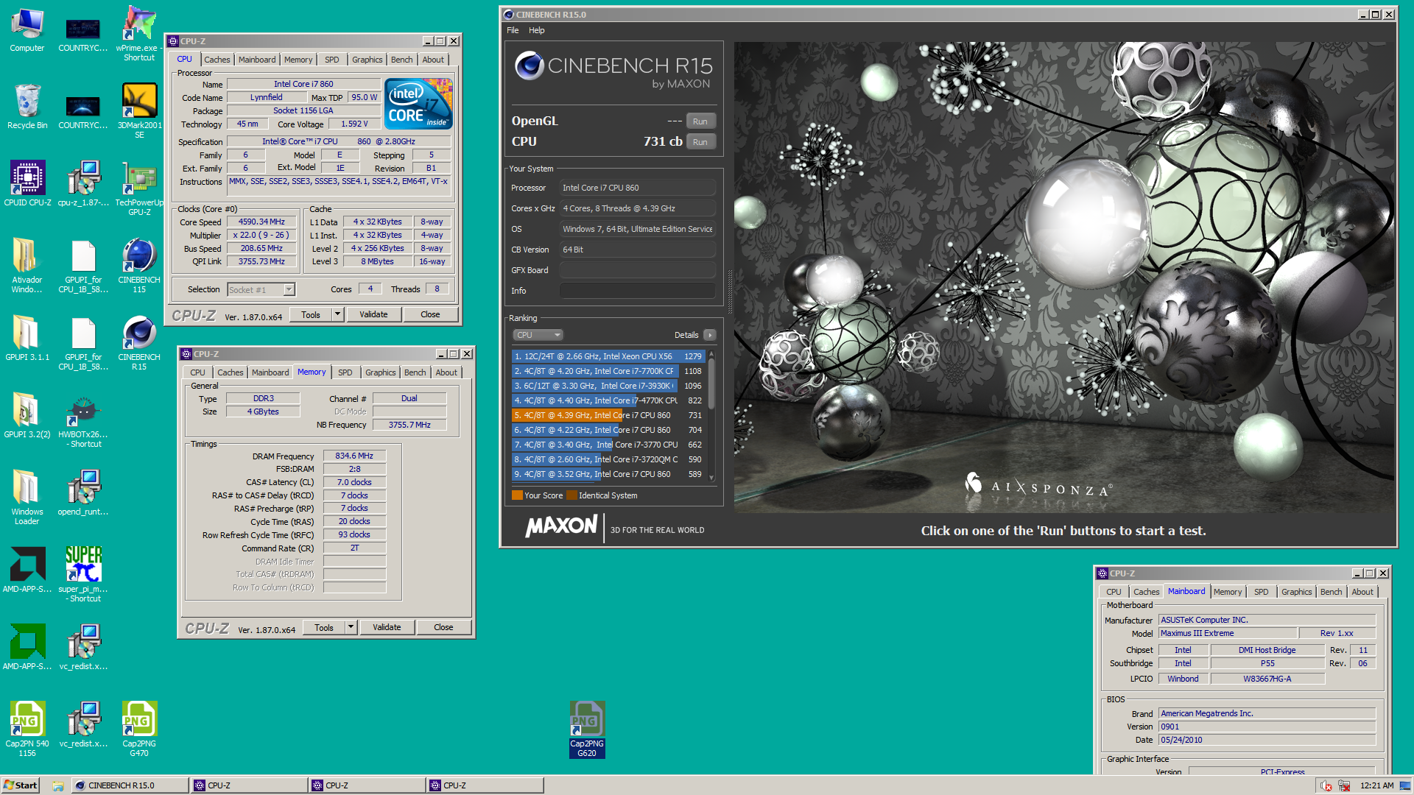Expand the Socket #1 selection dropdown

[289, 289]
